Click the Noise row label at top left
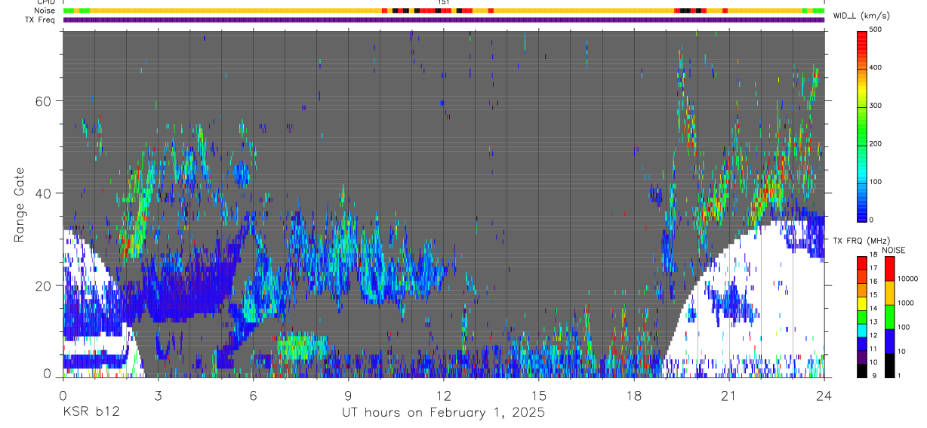Screen dimensions: 927x428 (x=45, y=11)
